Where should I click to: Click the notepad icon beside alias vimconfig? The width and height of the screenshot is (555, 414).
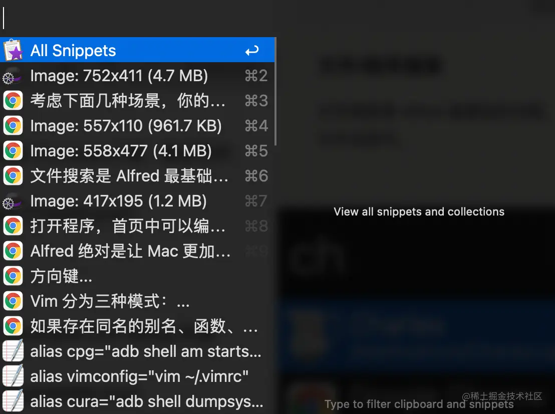coord(13,376)
